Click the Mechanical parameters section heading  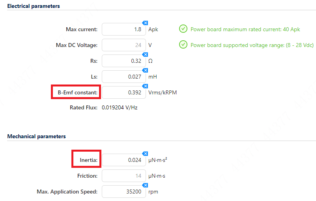coord(36,136)
